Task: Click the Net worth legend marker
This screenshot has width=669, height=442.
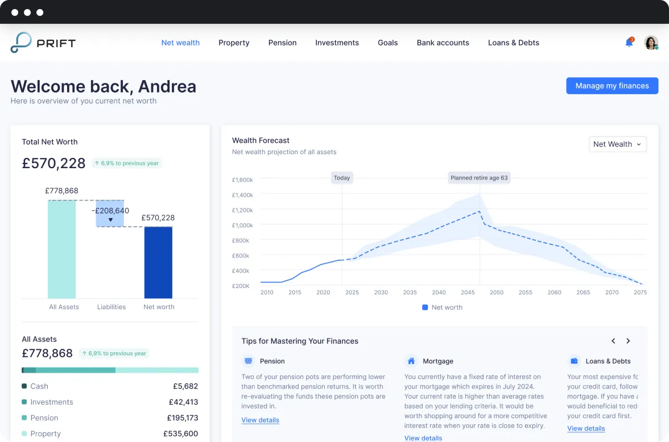Action: 425,307
